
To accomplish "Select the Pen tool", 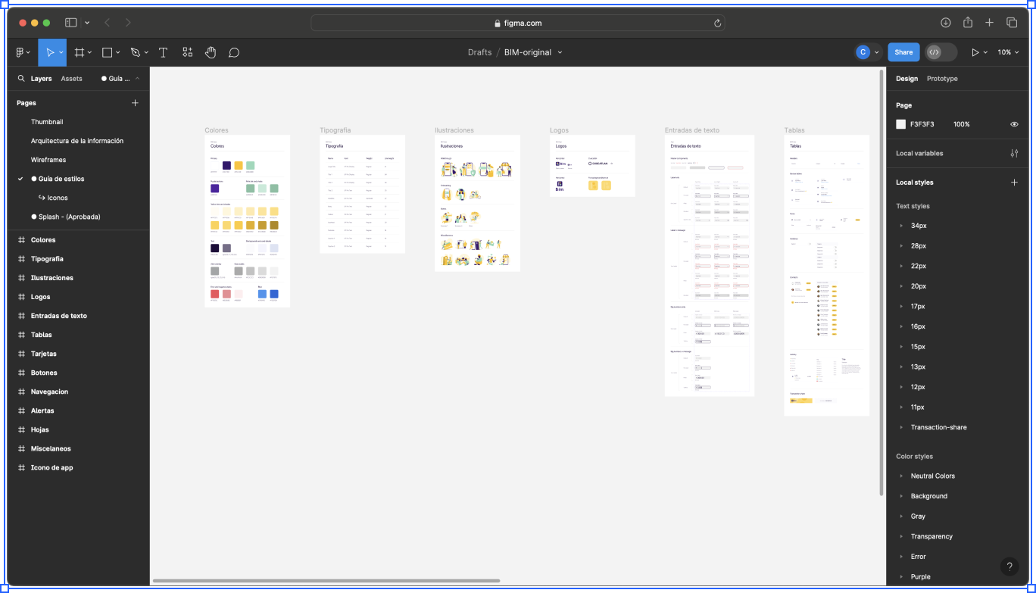I will (135, 52).
